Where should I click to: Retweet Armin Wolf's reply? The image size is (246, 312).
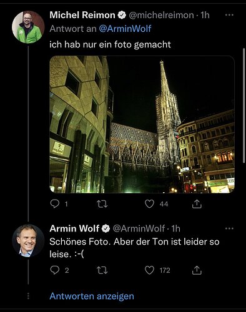click(102, 270)
